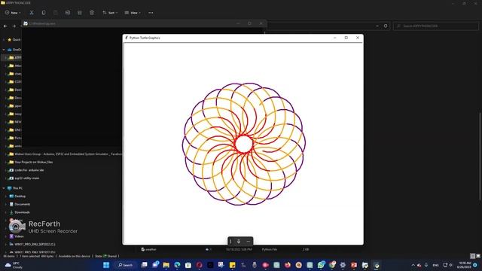This screenshot has width=482, height=271.
Task: Switch to large thumbnails view using status bar icon
Action: click(477, 256)
